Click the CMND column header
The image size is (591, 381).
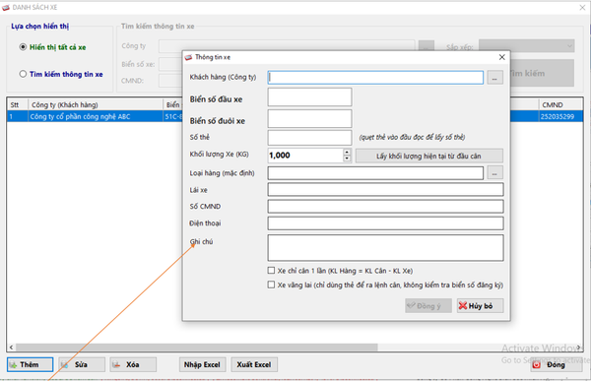(x=560, y=104)
